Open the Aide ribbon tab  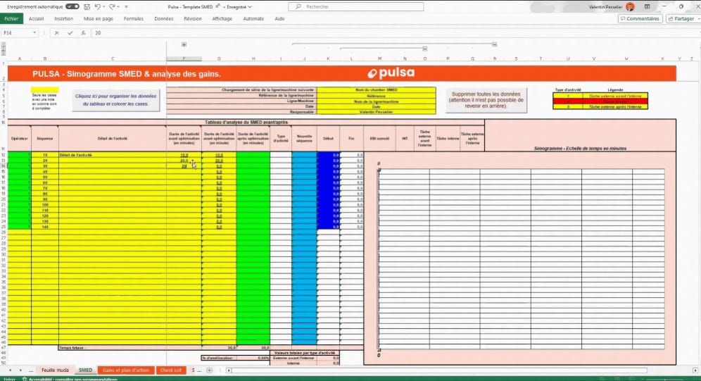coord(280,19)
